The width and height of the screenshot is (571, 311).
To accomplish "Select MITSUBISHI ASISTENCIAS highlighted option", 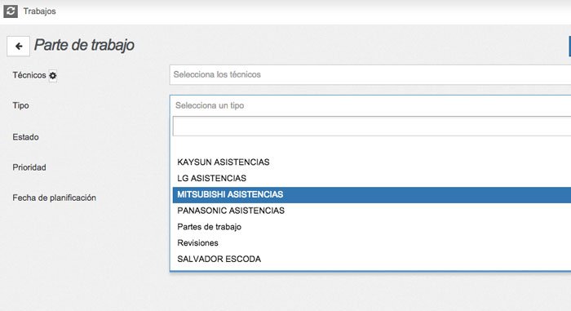I will coord(372,195).
